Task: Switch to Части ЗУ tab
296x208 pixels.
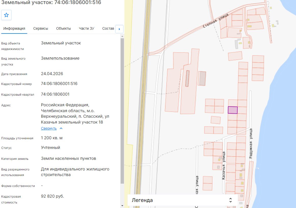Action: [87, 29]
